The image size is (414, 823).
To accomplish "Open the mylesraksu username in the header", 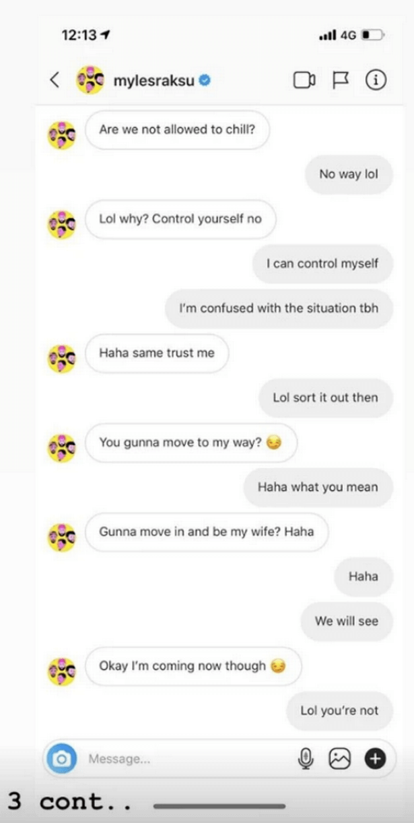I will point(154,81).
